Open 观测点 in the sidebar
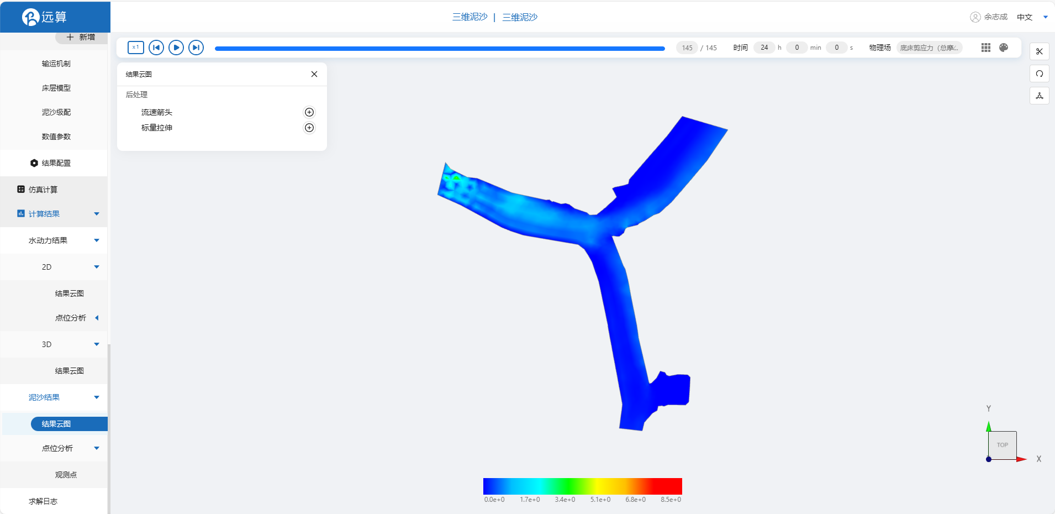1055x514 pixels. pos(66,475)
